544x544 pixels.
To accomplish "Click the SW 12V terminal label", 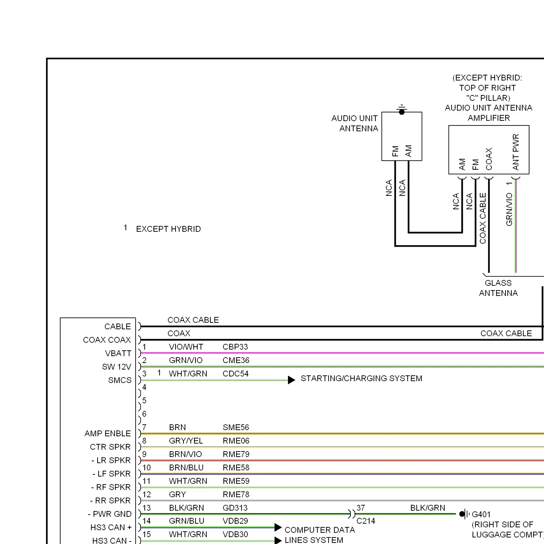I will click(x=116, y=367).
